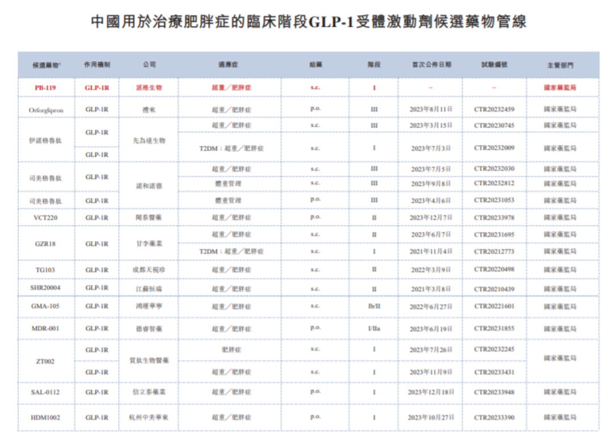Click the '德睿智藥' company cell
The image size is (614, 441).
(149, 328)
